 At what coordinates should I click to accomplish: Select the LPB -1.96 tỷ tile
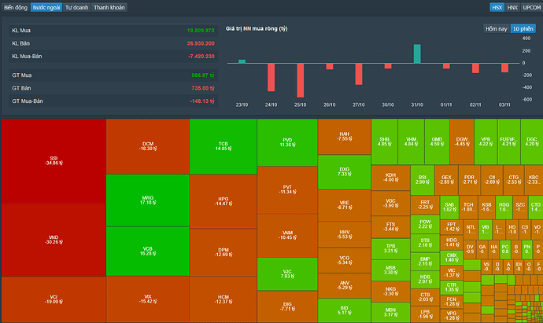point(425,314)
